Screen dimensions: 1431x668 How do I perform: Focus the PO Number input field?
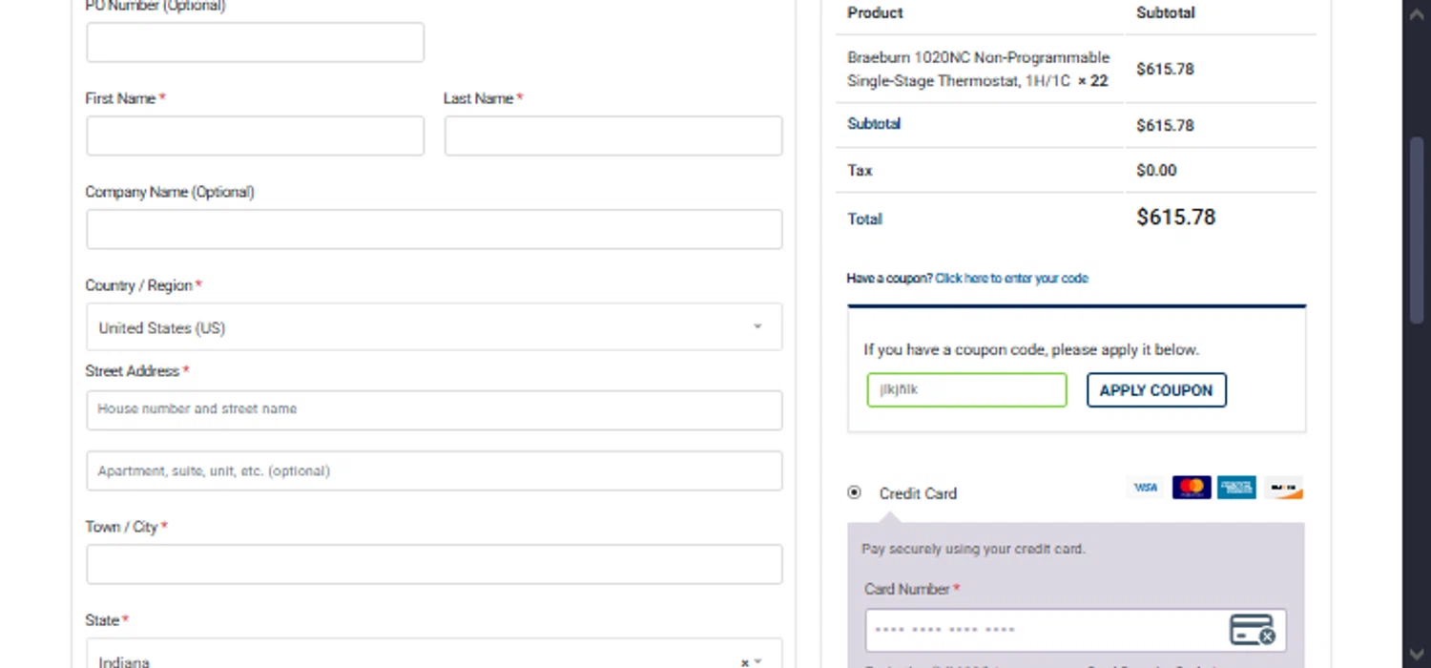(x=255, y=43)
